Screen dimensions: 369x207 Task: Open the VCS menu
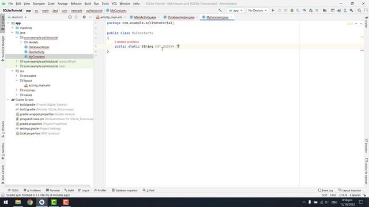point(114,3)
